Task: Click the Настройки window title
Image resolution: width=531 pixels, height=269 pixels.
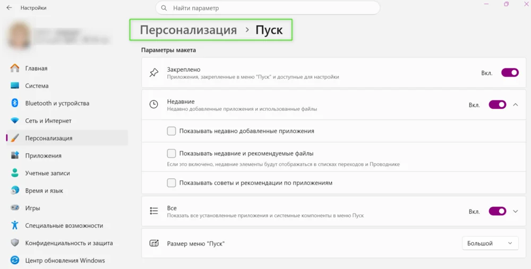Action: pyautogui.click(x=33, y=8)
